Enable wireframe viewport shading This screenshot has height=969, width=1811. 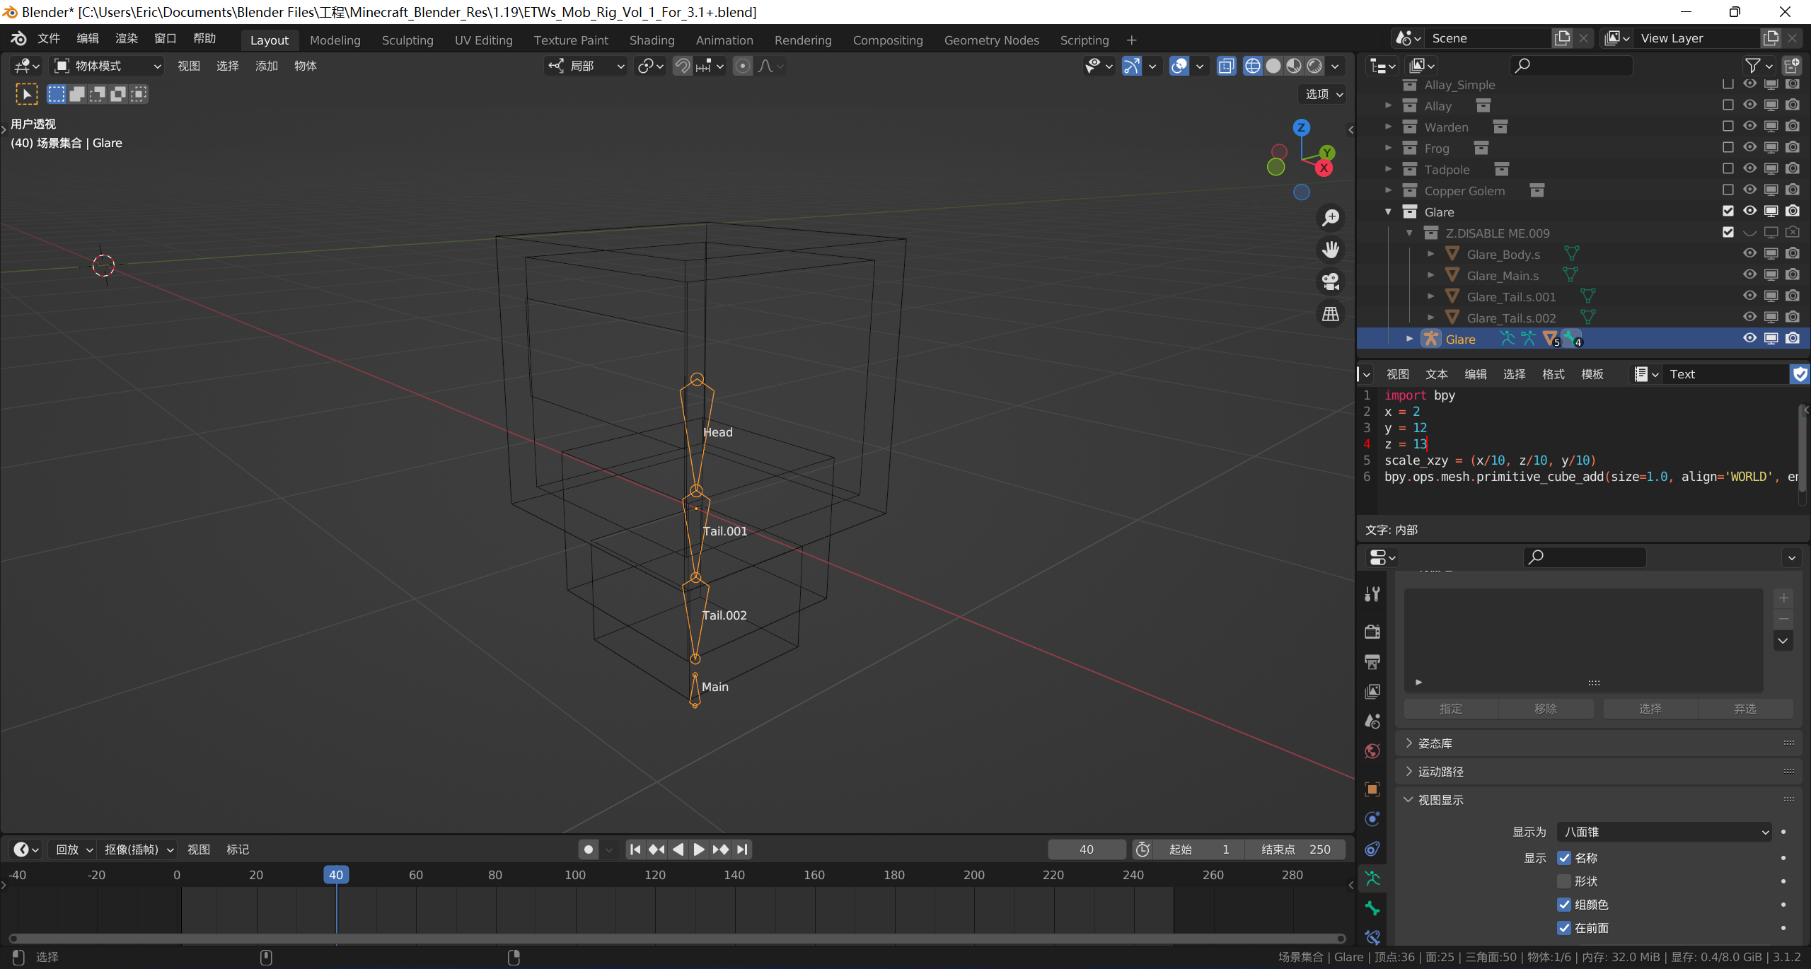coord(1252,66)
